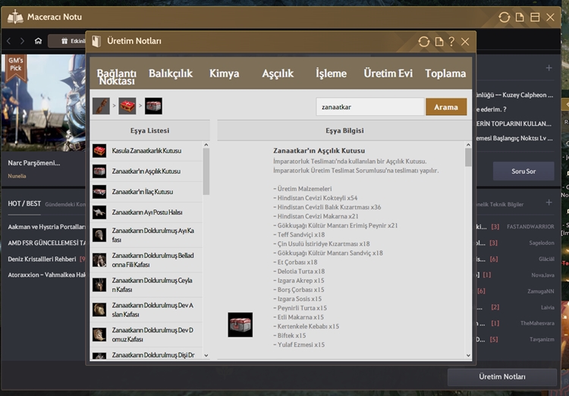This screenshot has height=396, width=569.
Task: Click the Ayı Postu Halısı item icon
Action: point(99,212)
